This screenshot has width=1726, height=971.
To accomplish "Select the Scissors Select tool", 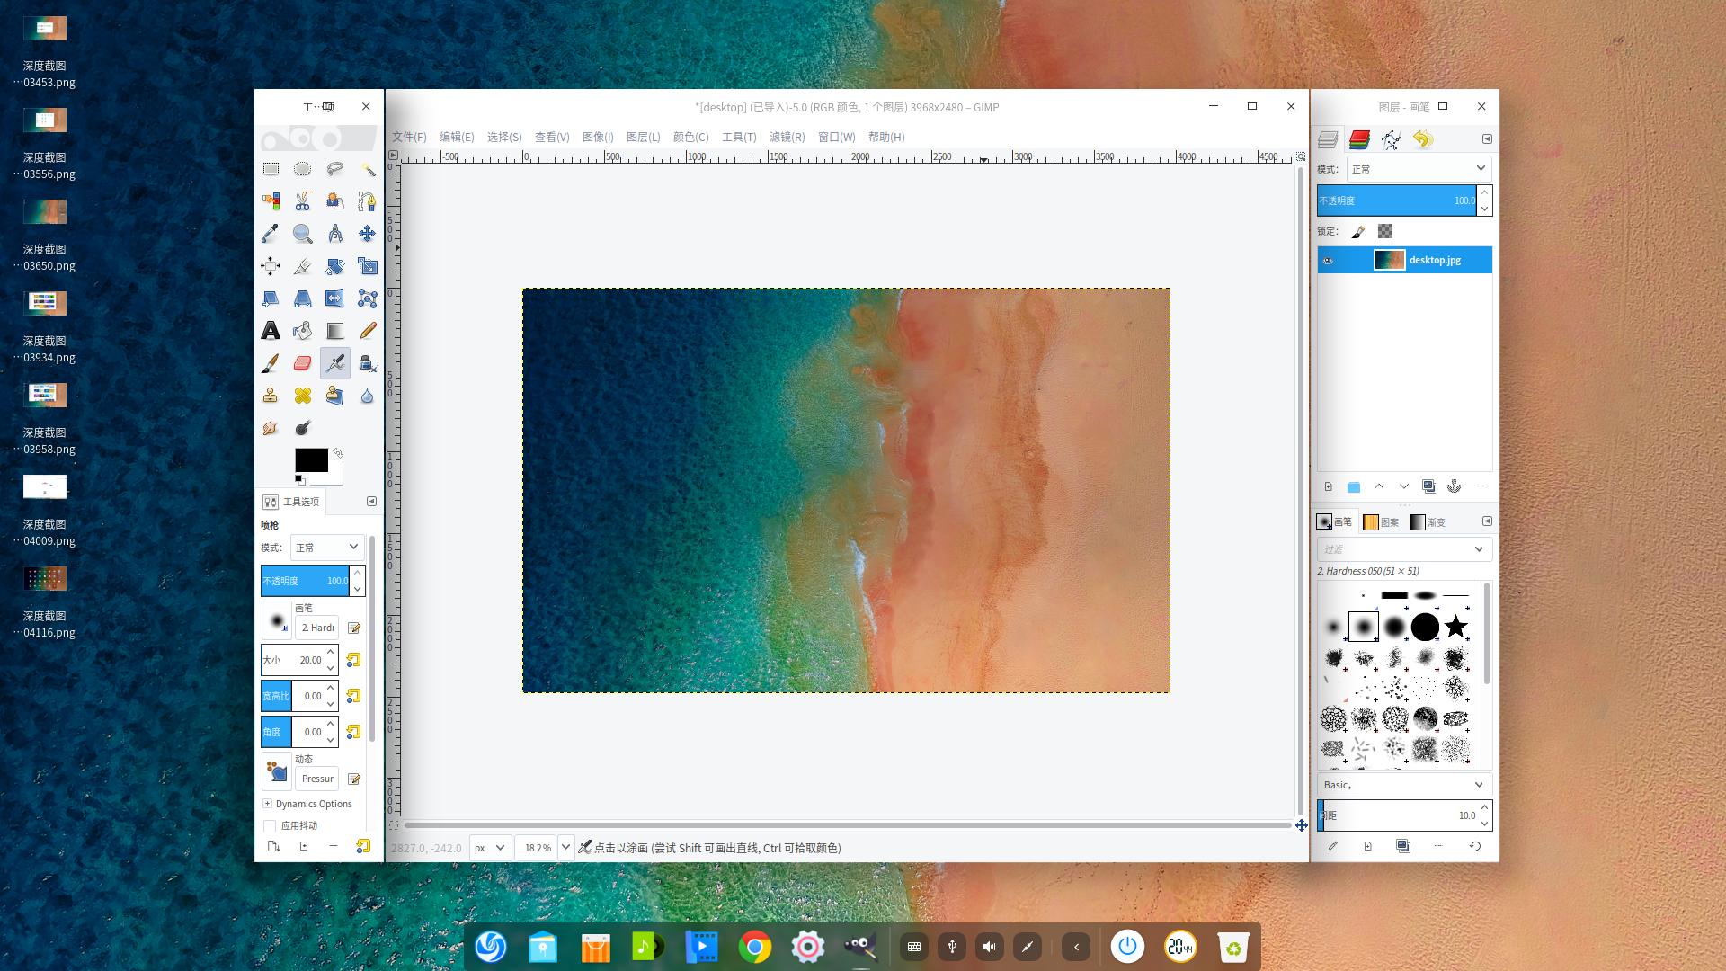I will [x=302, y=201].
